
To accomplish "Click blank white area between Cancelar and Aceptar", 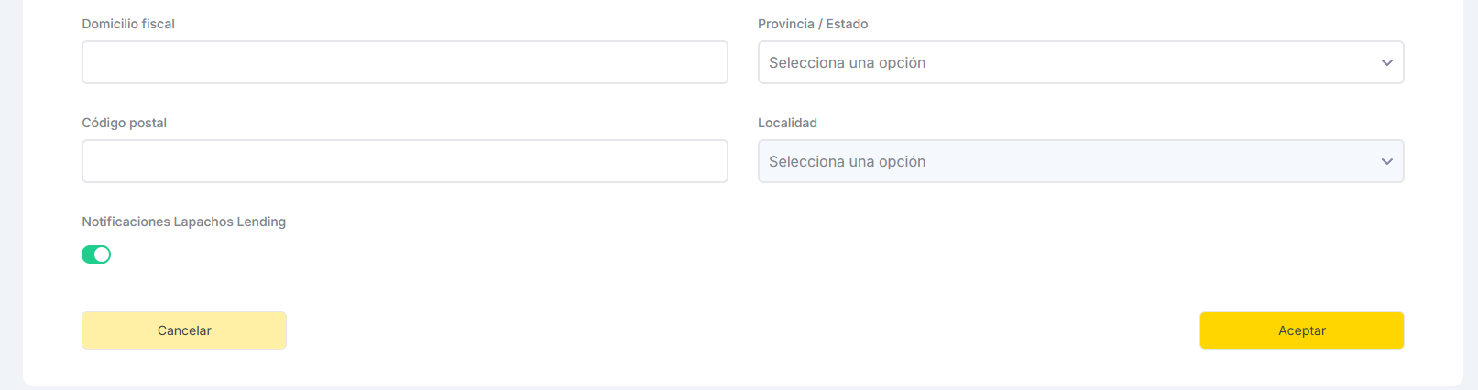I will (x=733, y=330).
